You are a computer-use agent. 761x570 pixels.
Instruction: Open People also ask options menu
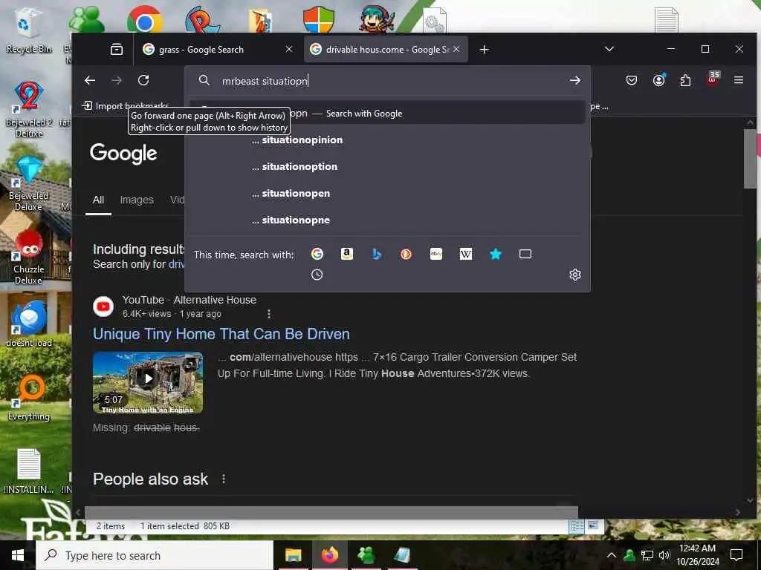[223, 479]
